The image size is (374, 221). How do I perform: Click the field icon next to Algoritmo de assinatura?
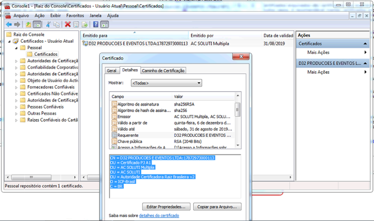(114, 104)
